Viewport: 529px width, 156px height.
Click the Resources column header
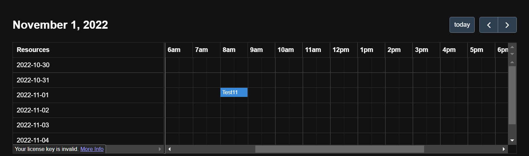[88, 50]
